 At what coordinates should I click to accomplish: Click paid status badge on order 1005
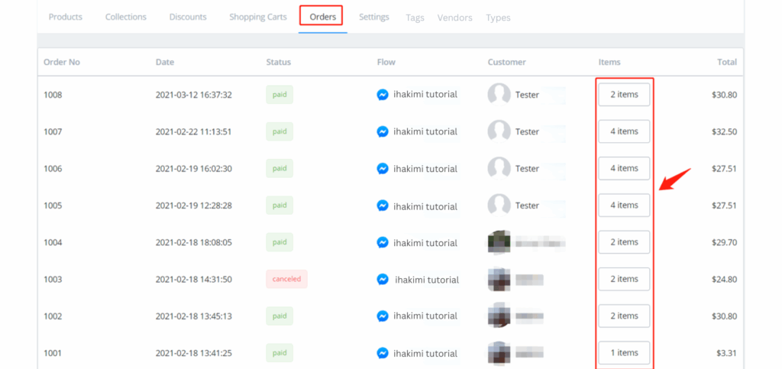tap(280, 206)
